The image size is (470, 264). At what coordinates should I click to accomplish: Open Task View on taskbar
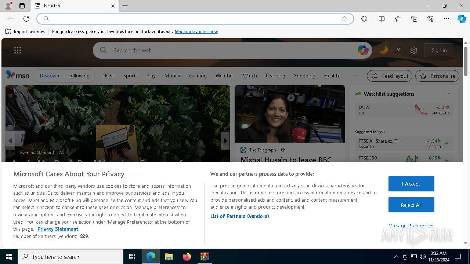pyautogui.click(x=132, y=257)
